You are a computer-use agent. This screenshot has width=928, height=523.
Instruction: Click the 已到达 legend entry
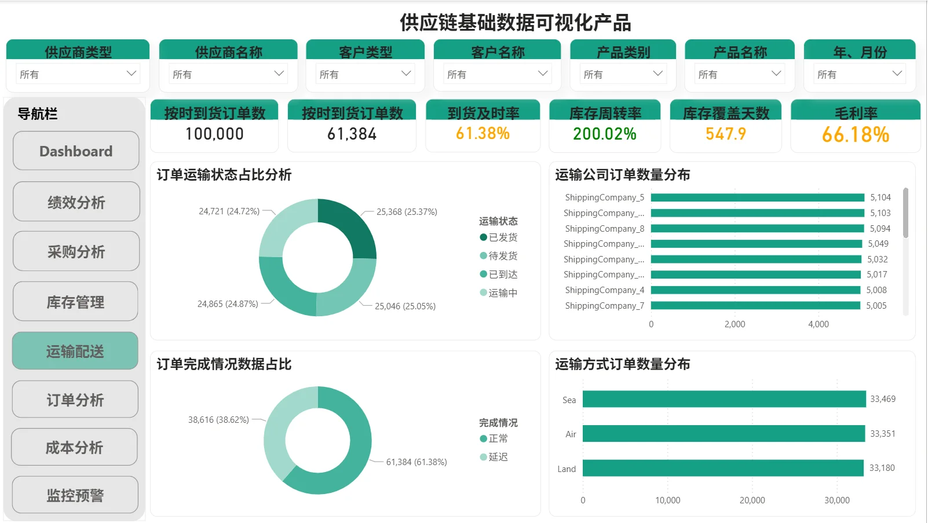499,275
